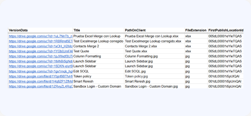Open the drive link with id 15DXN-eiyr6
The image size is (251, 116).
[41, 66]
